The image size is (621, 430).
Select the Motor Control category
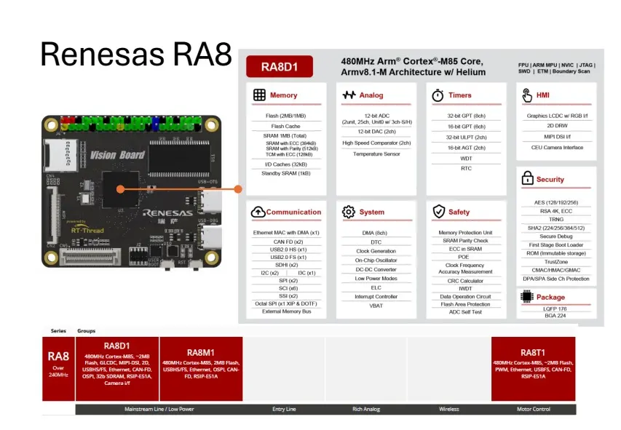tap(533, 409)
